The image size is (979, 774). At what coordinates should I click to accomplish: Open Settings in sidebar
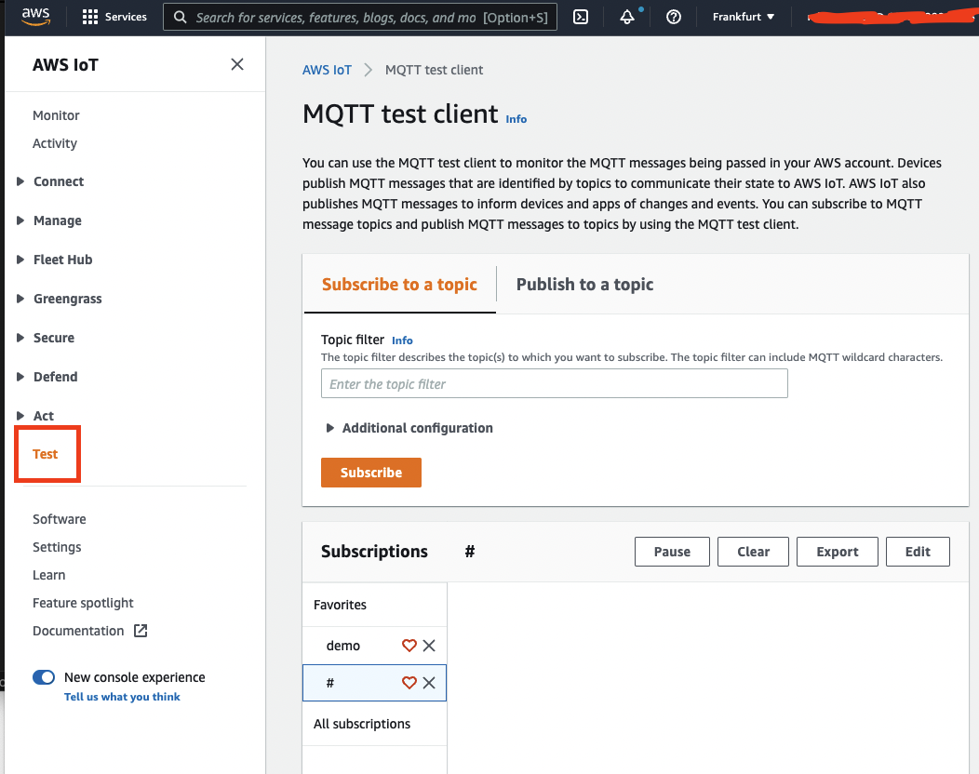57,547
